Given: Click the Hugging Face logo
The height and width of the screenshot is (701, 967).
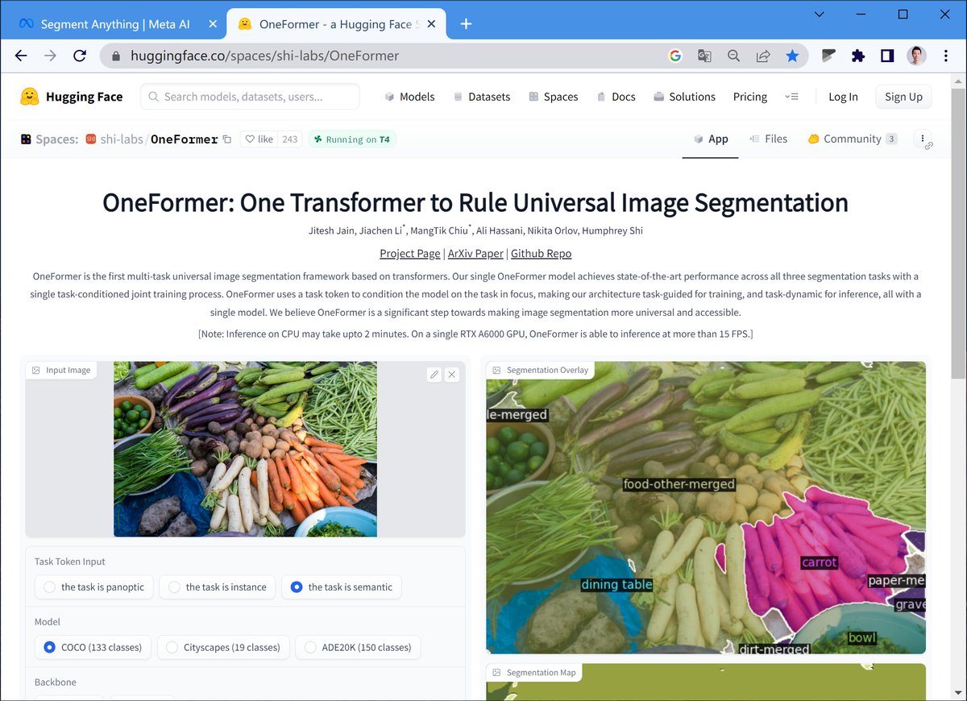Looking at the screenshot, I should (72, 97).
